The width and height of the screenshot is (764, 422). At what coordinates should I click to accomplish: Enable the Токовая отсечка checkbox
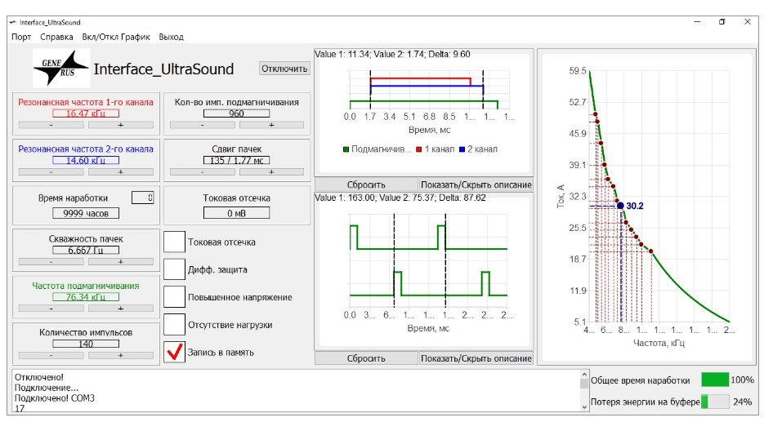point(174,242)
